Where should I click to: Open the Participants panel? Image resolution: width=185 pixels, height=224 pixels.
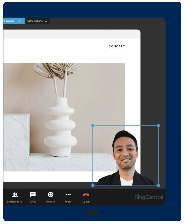click(15, 197)
